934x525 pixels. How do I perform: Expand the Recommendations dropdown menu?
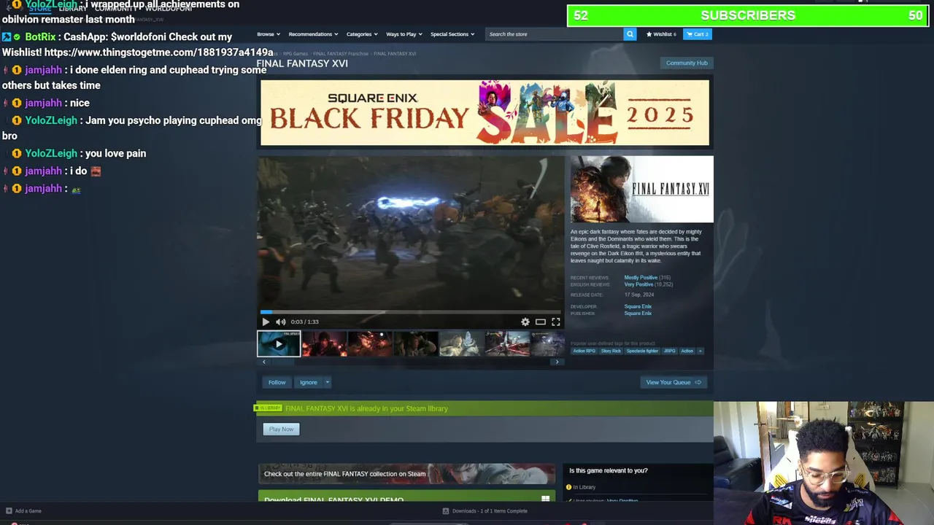point(313,34)
